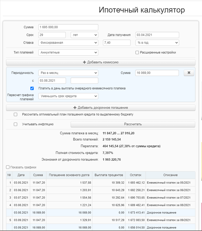The width and height of the screenshot is (202, 231).
Task: Toggle 'Расширенные настройки' checkbox
Action: point(137,53)
